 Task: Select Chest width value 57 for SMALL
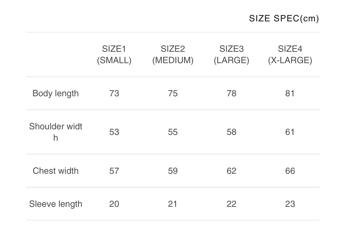[114, 171]
